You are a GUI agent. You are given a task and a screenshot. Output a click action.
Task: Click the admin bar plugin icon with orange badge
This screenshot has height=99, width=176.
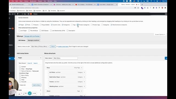(x=30, y=14)
